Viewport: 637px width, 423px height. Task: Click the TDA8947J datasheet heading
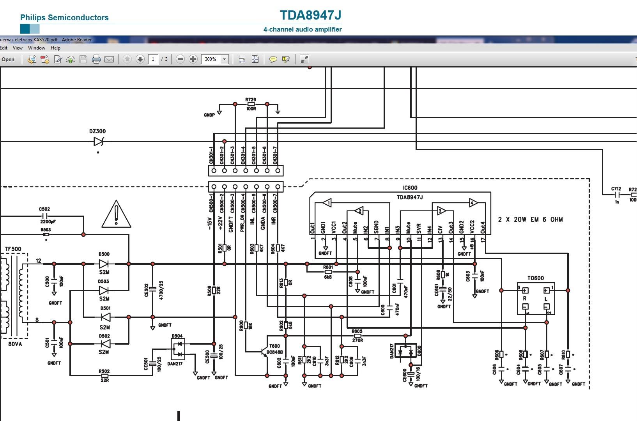(x=311, y=15)
